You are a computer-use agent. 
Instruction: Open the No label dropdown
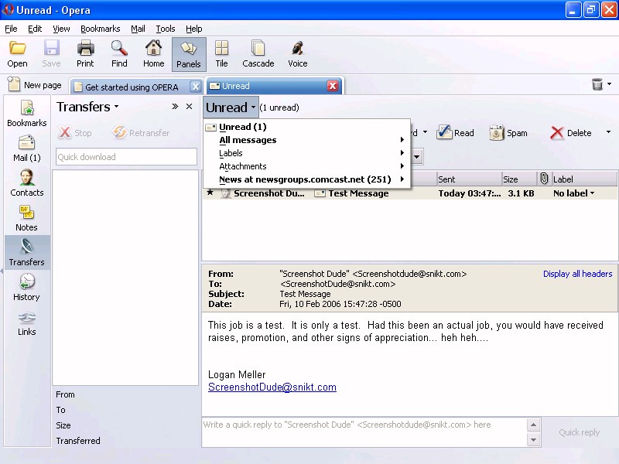[574, 193]
